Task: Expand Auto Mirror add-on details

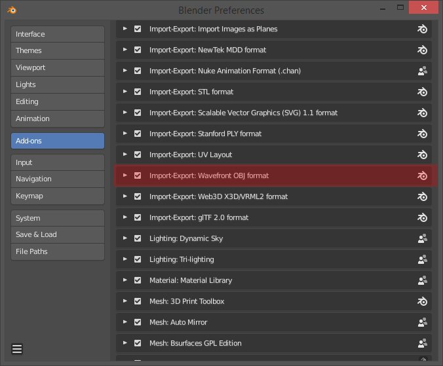Action: 125,321
